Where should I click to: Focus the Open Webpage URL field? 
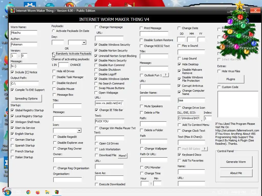[x=109, y=103]
